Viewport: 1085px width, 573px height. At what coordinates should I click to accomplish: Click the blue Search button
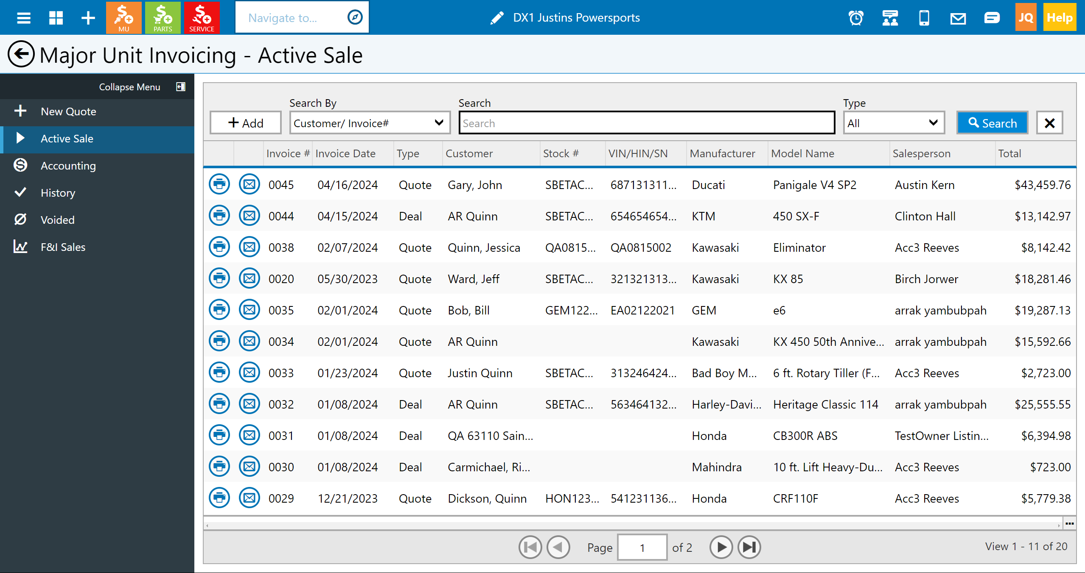point(992,123)
